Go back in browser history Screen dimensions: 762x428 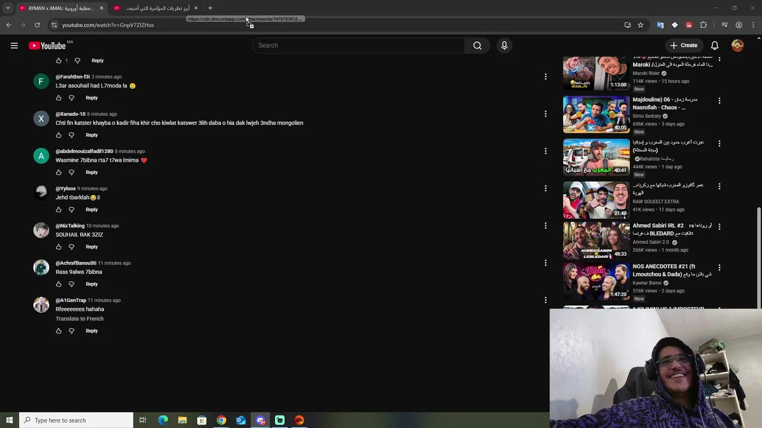point(8,25)
